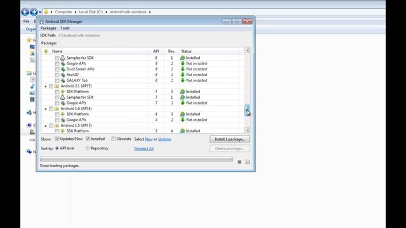Image resolution: width=406 pixels, height=228 pixels.
Task: Tick the Real3D package checkbox
Action: (57, 75)
